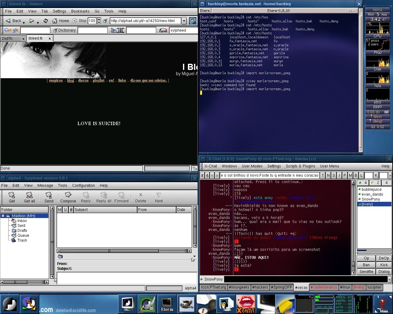
Task: Toggle the T channel mode button
Action: pos(323,175)
